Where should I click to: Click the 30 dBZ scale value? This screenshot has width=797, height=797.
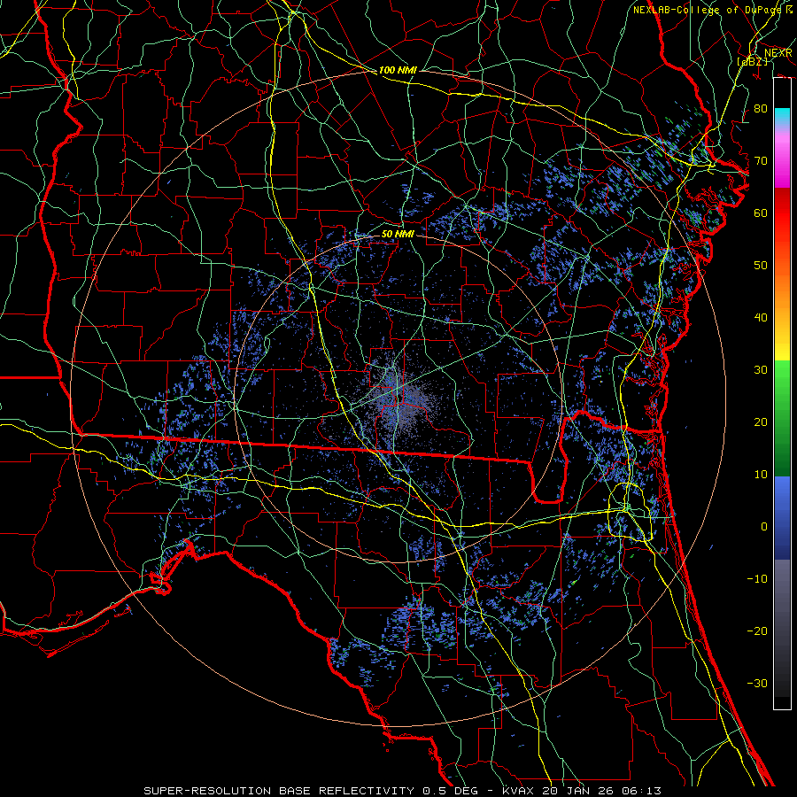[x=761, y=369]
